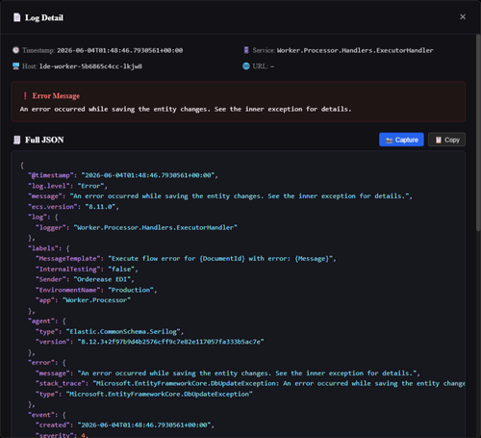Image resolution: width=481 pixels, height=438 pixels.
Task: Click the "MessageTemplate" JSON line
Action: 186,259
